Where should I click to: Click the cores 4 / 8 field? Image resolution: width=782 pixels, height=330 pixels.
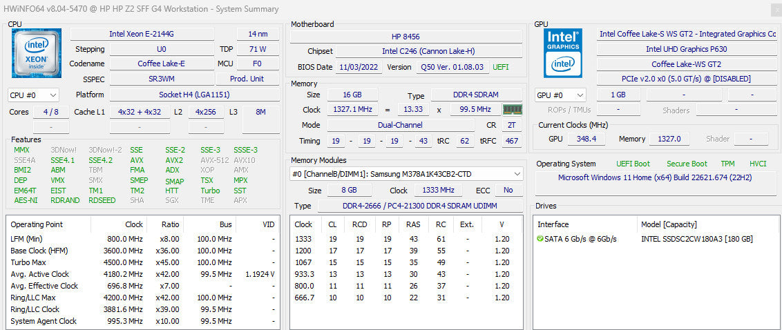(51, 112)
